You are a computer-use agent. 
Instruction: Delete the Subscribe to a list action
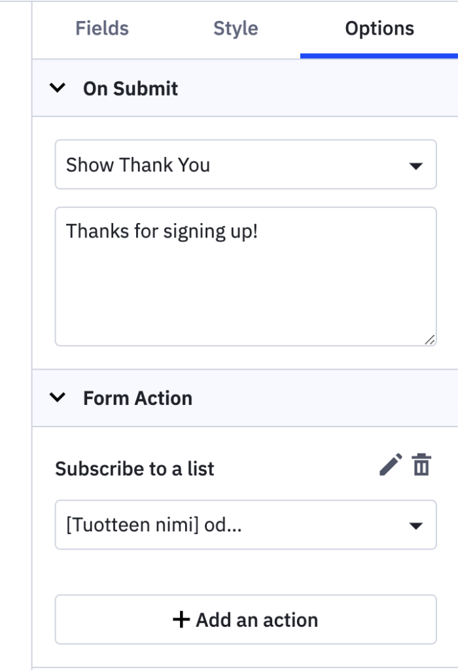coord(421,465)
